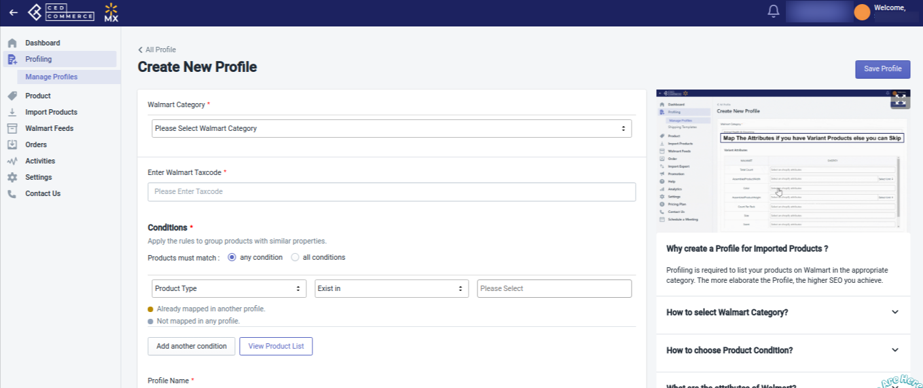Viewport: 923px width, 388px height.
Task: Open Dashboard menu item
Action: [x=43, y=43]
